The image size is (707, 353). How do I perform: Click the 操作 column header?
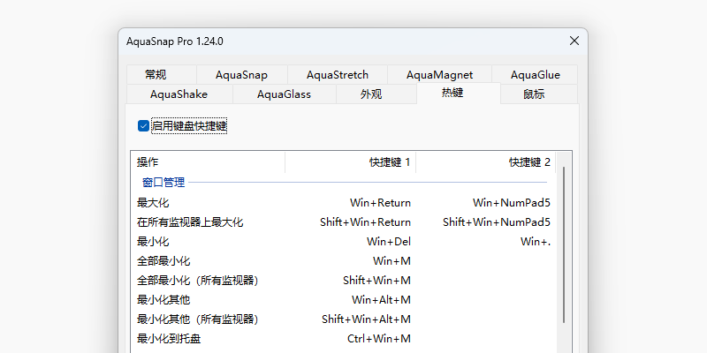tap(208, 162)
